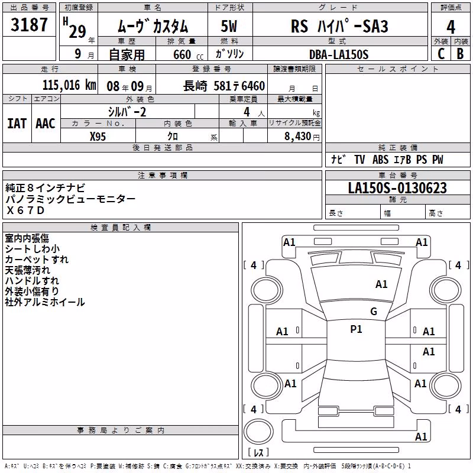The height and width of the screenshot is (473, 473).
Task: Click the inspection date 08年09月
Action: coord(129,86)
